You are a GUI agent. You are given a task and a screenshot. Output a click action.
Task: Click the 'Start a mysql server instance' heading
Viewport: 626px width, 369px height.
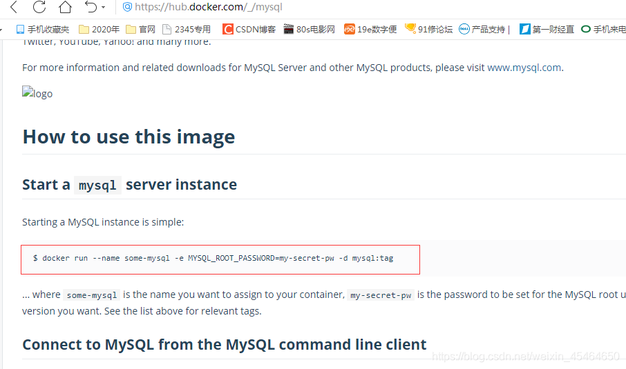click(x=129, y=185)
